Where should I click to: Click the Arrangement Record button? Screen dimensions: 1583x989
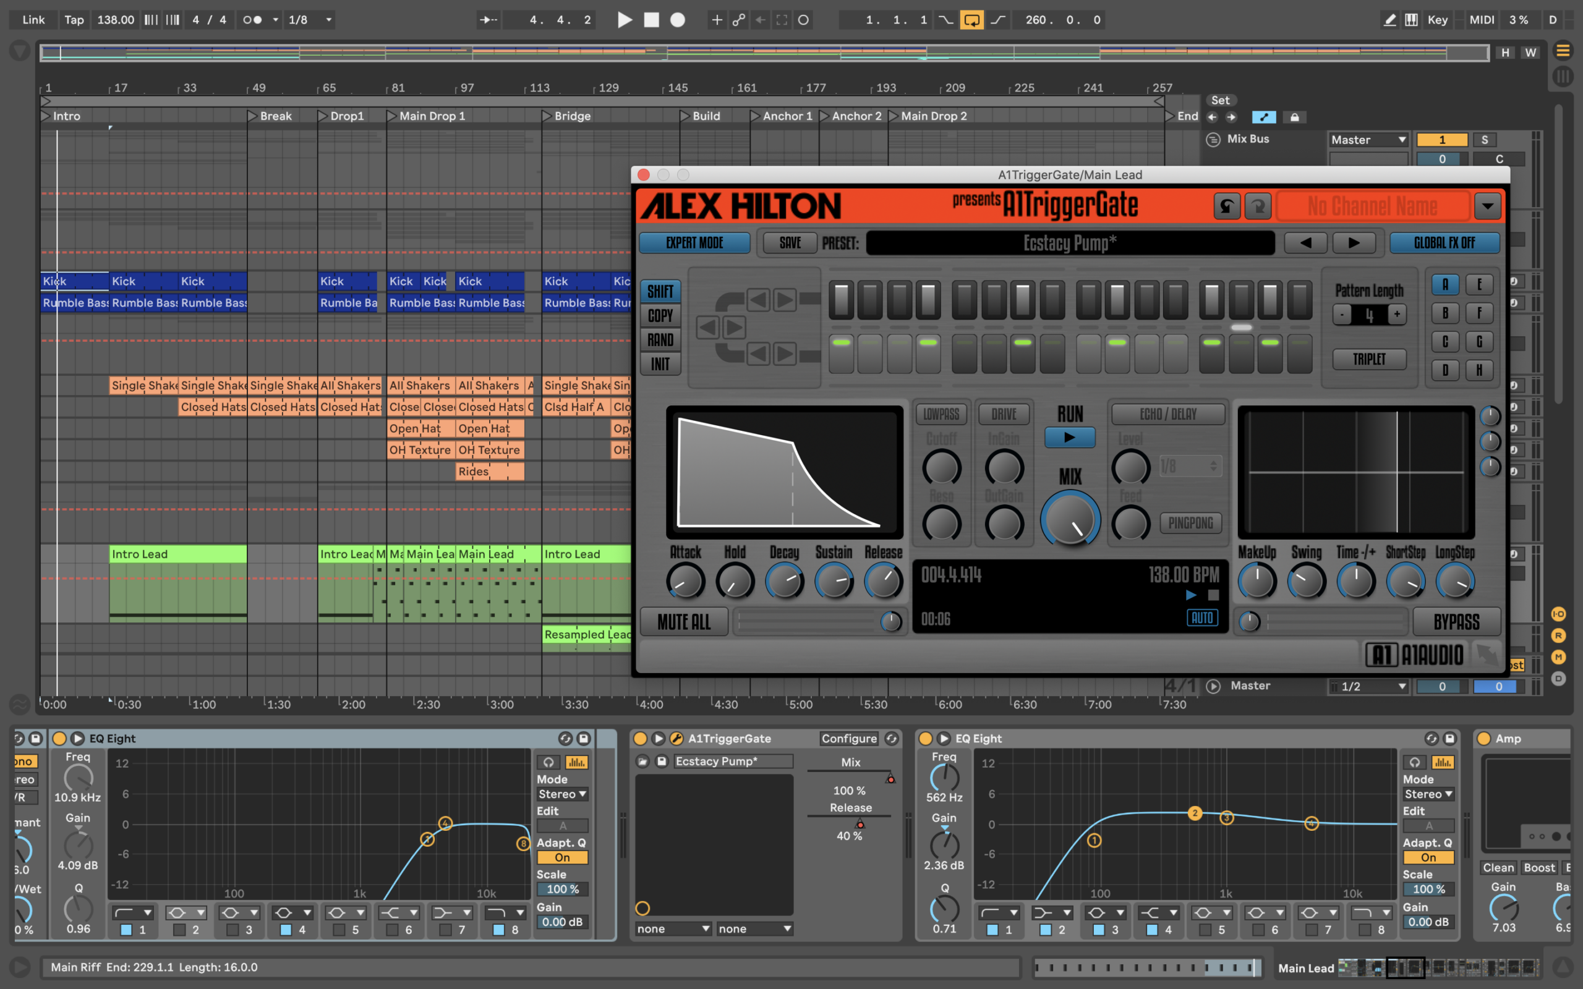(x=678, y=20)
